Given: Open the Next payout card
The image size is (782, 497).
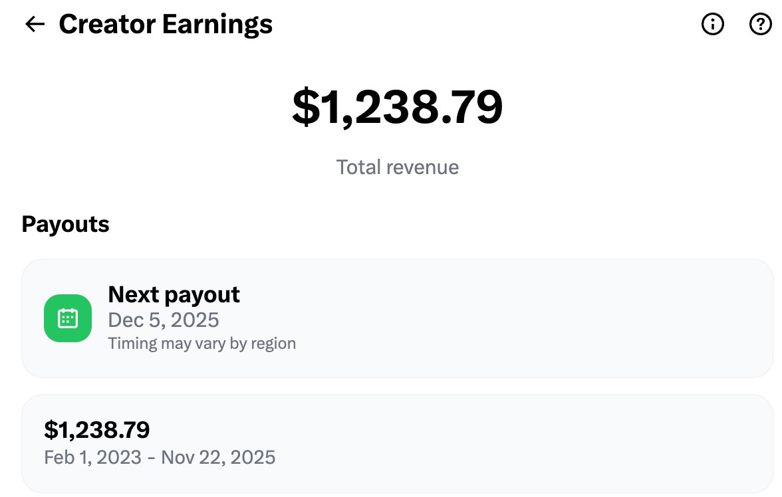Looking at the screenshot, I should (x=465, y=318).
